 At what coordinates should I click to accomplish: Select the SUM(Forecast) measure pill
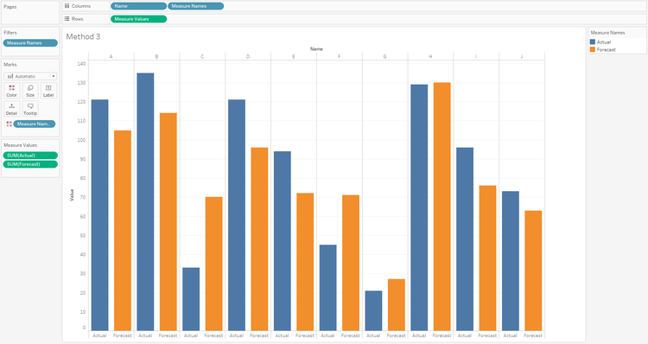tap(30, 164)
